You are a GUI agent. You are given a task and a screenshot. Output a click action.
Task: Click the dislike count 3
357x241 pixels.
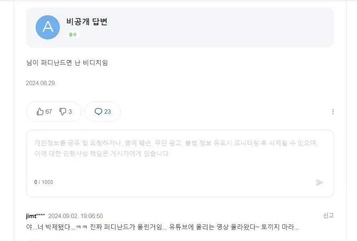(70, 112)
